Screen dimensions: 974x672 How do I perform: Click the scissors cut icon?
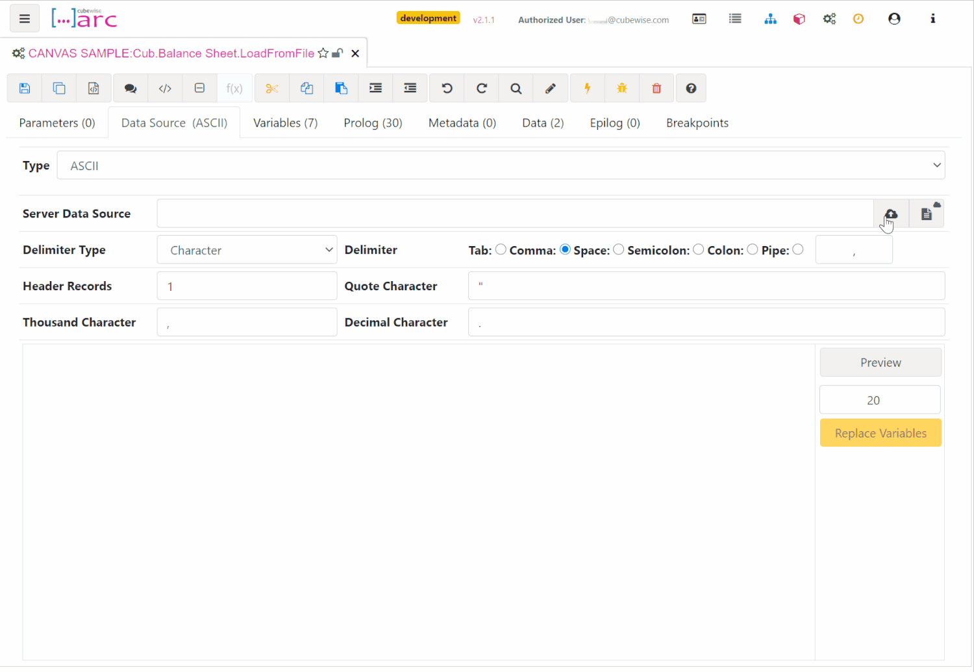[x=272, y=88]
